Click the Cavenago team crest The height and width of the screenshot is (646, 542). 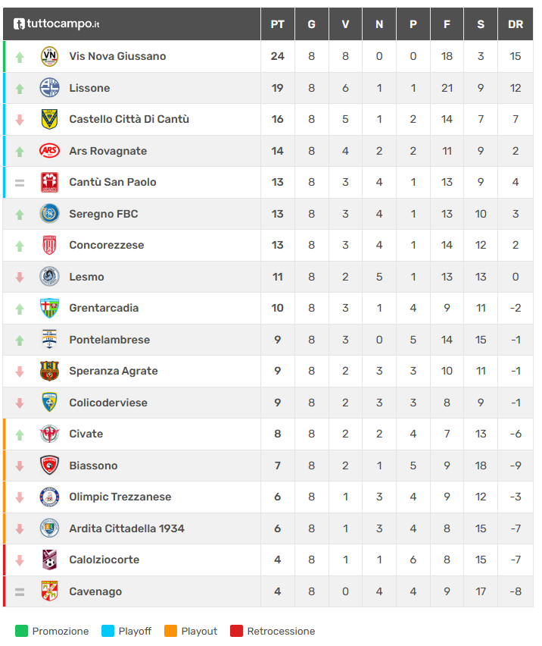[x=49, y=591]
